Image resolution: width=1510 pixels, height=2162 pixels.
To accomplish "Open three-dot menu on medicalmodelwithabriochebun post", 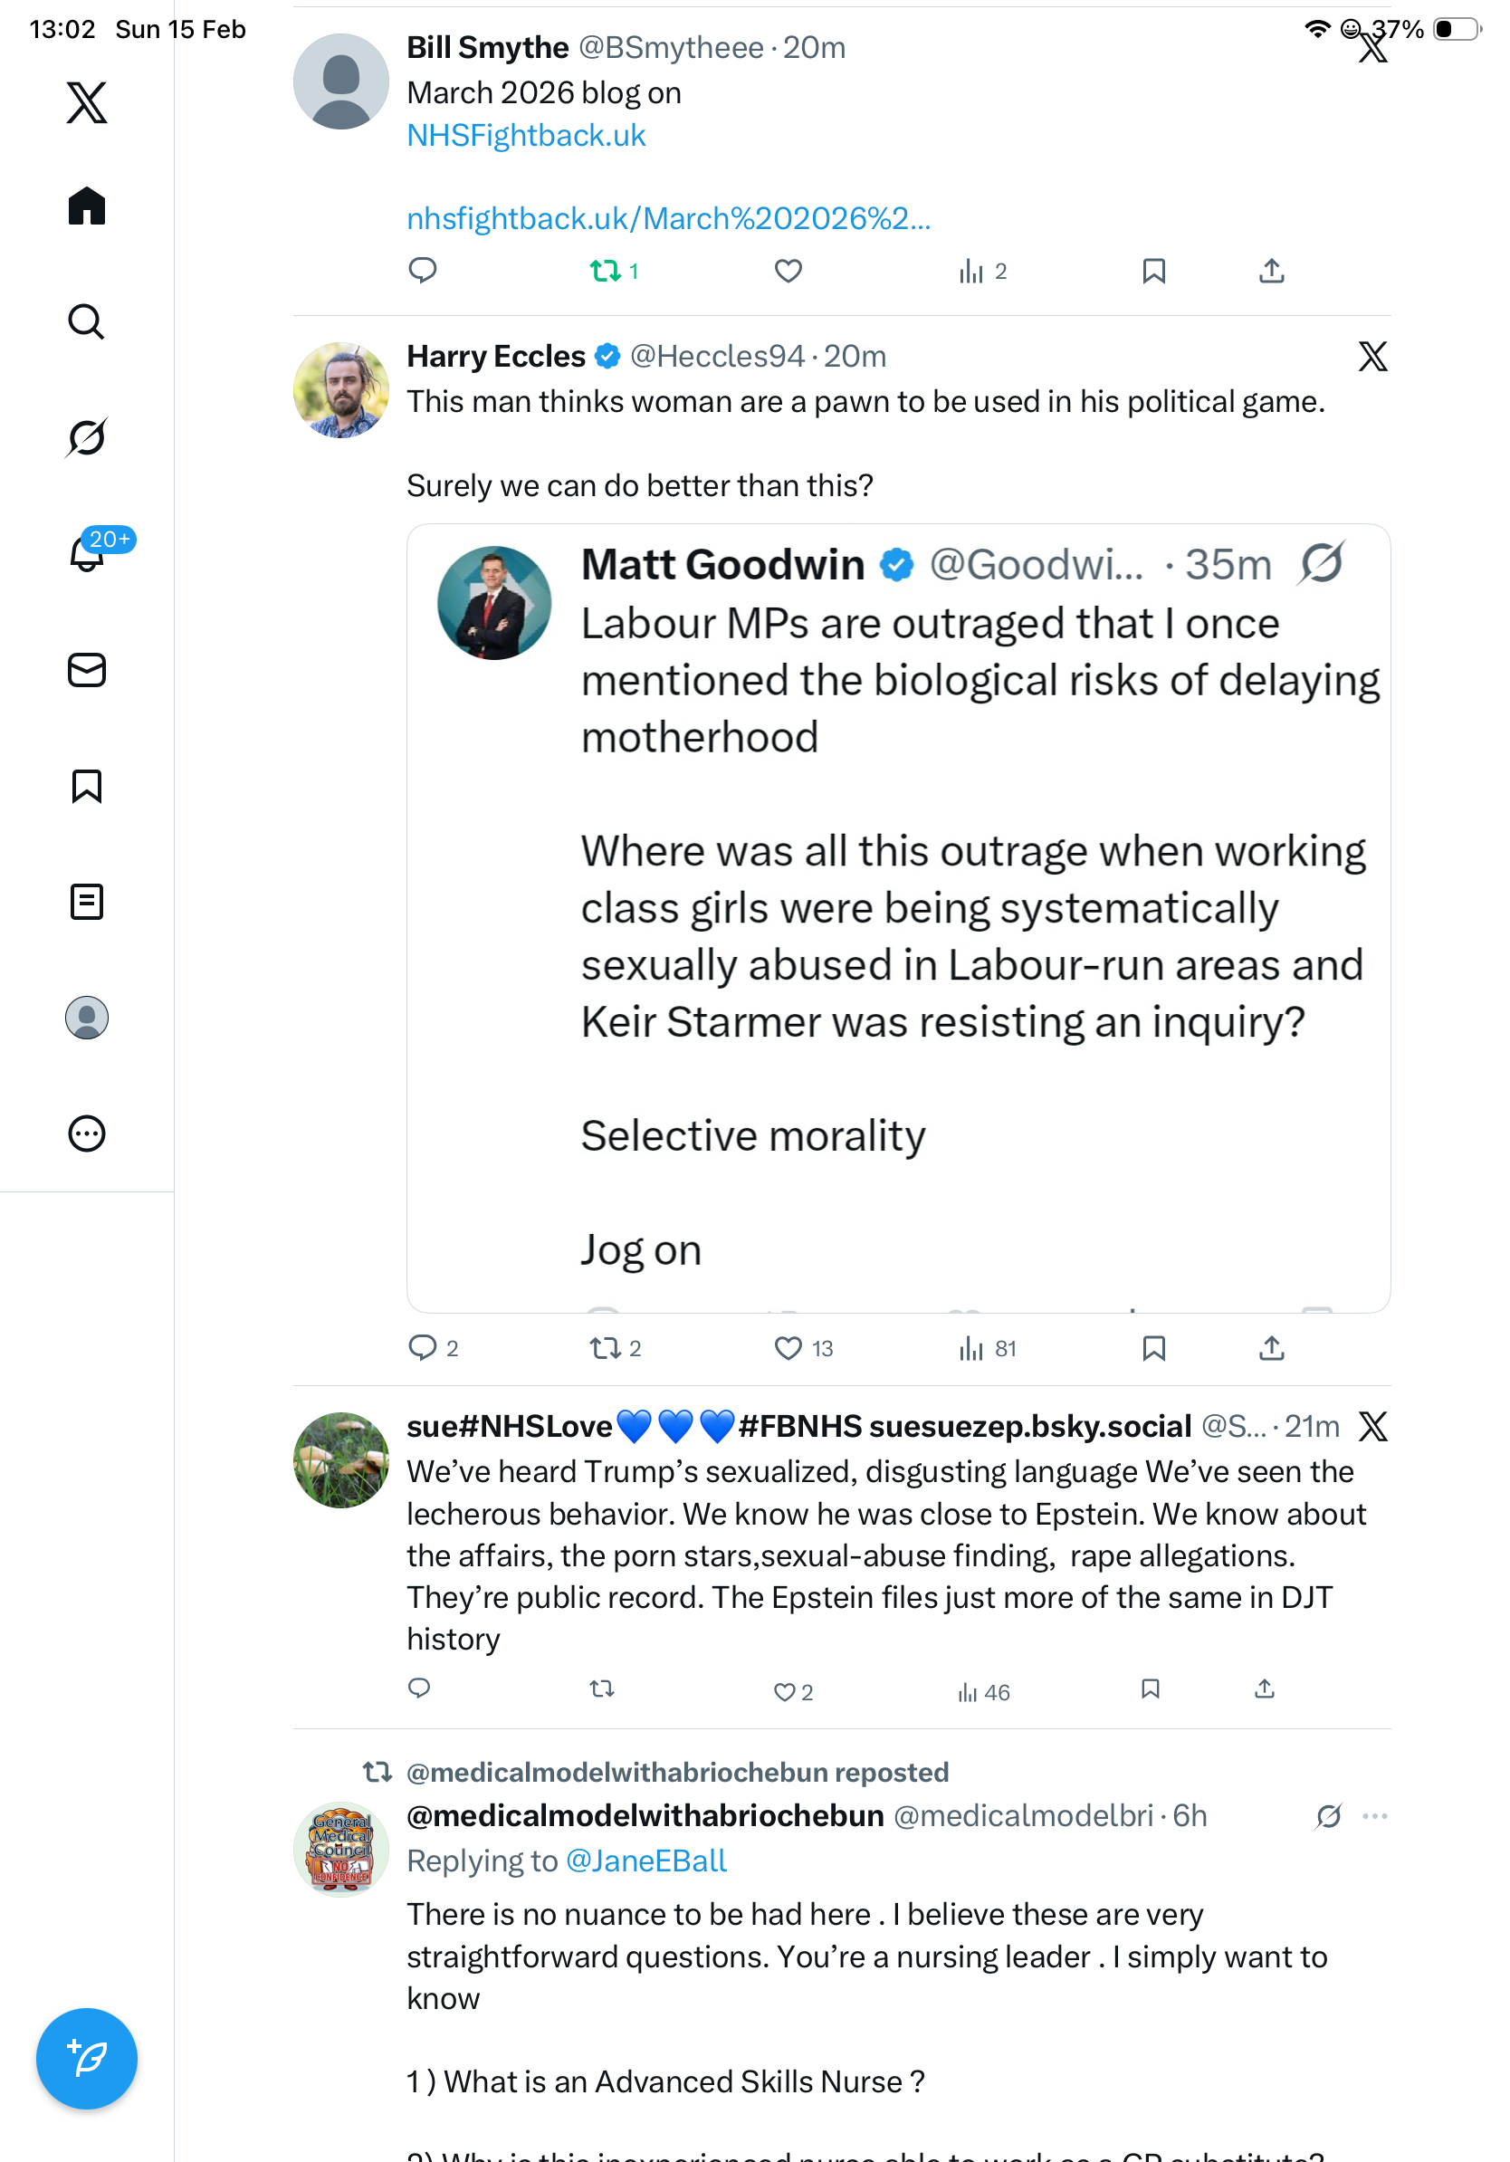I will pyautogui.click(x=1374, y=1815).
